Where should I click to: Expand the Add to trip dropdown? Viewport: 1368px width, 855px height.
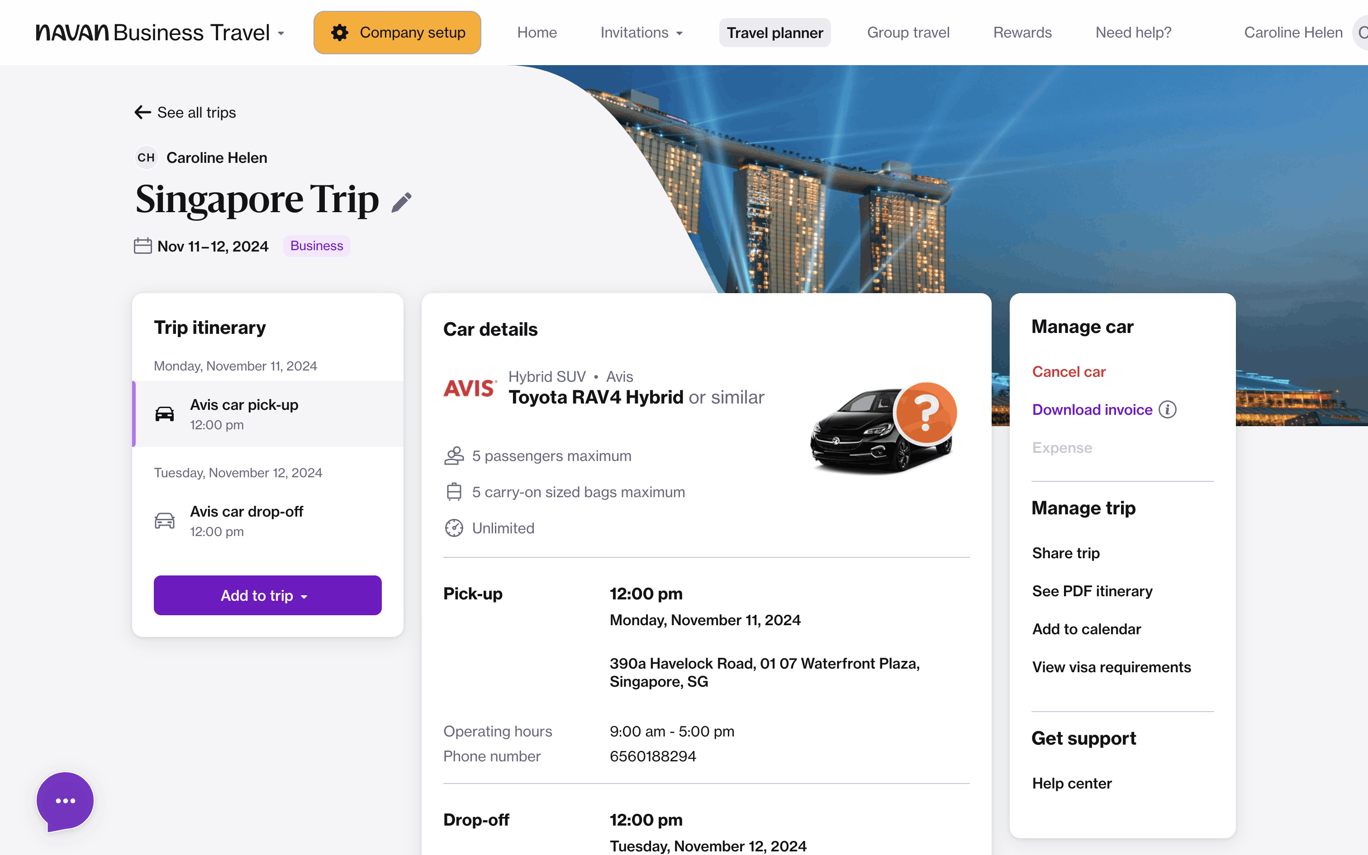click(267, 595)
